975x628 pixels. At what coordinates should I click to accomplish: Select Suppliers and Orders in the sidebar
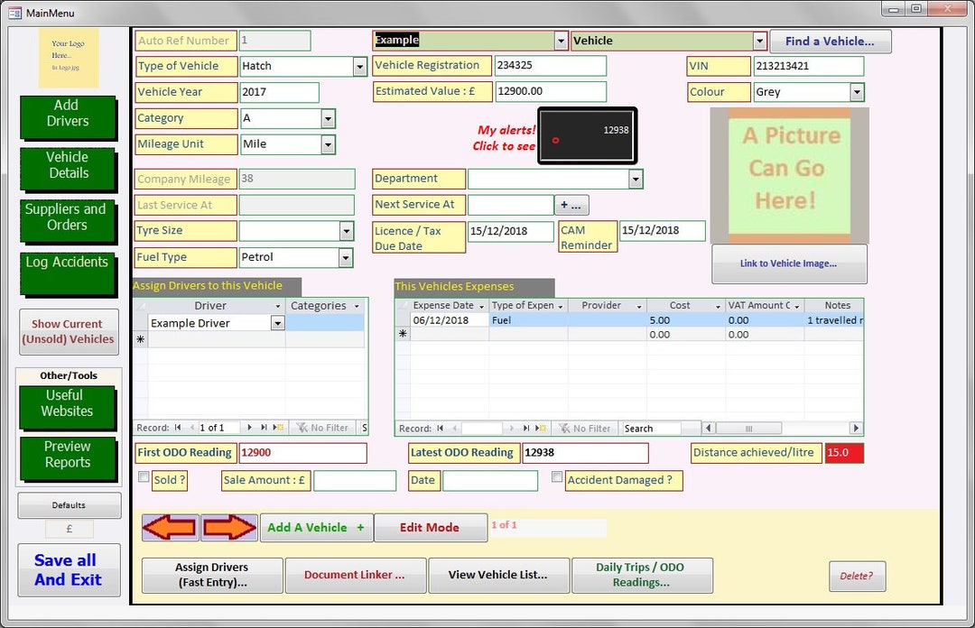(68, 222)
